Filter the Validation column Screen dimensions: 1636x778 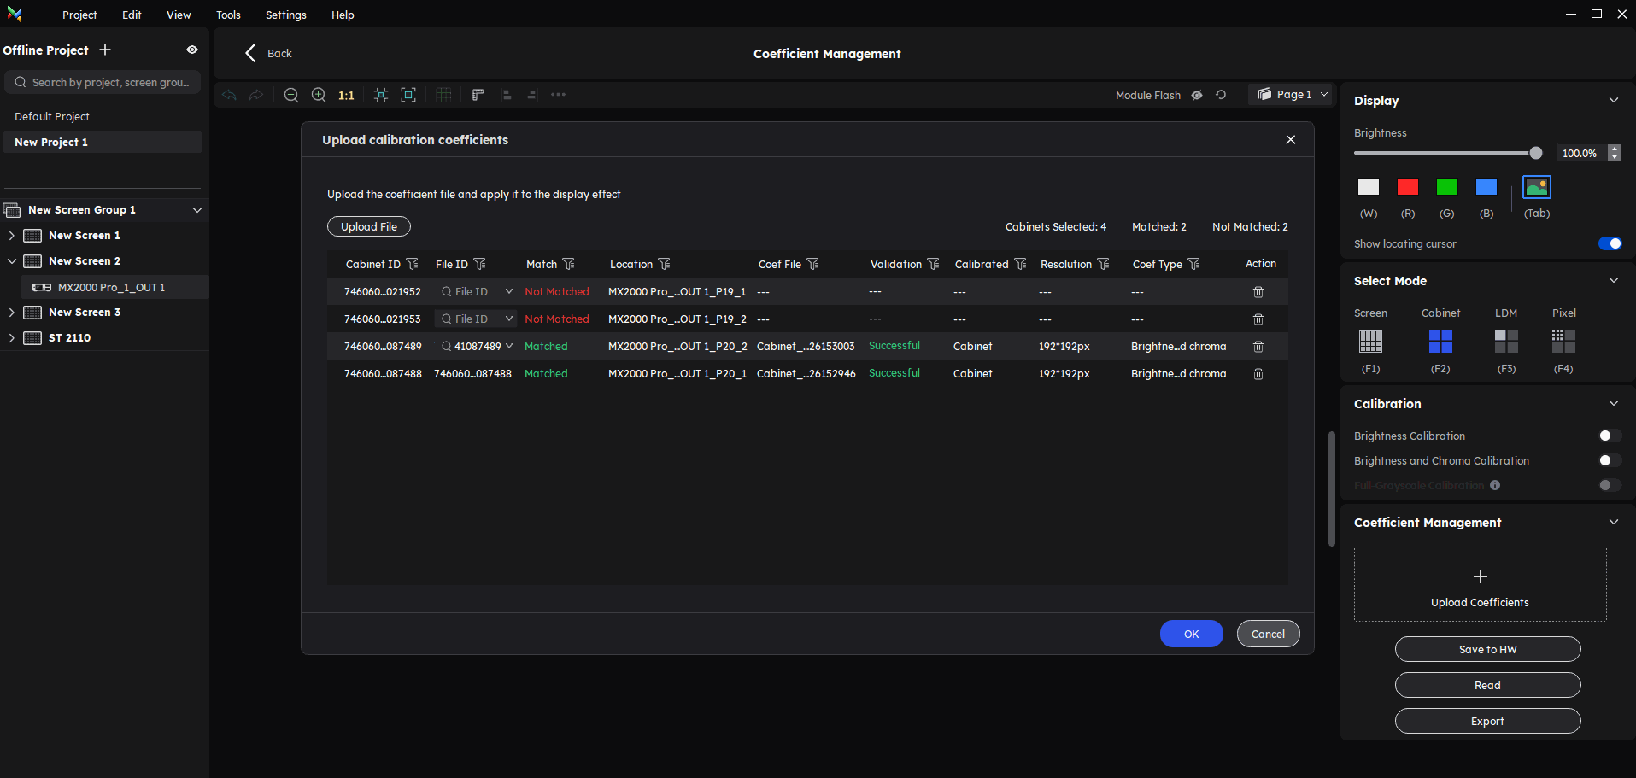point(934,264)
